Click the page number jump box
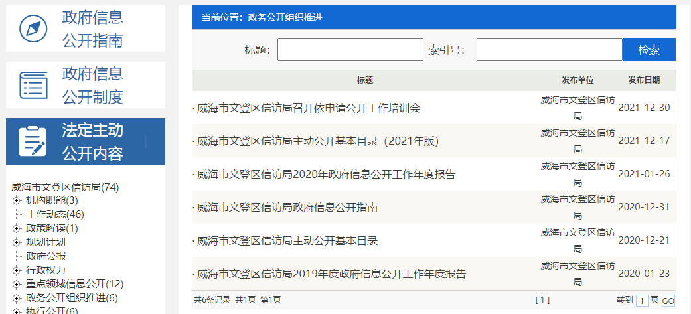 [642, 301]
